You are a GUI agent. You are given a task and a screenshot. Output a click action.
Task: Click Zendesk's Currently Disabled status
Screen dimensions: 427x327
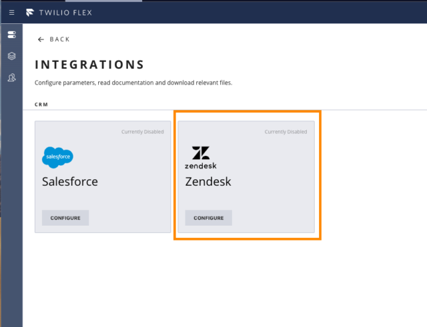(x=286, y=132)
